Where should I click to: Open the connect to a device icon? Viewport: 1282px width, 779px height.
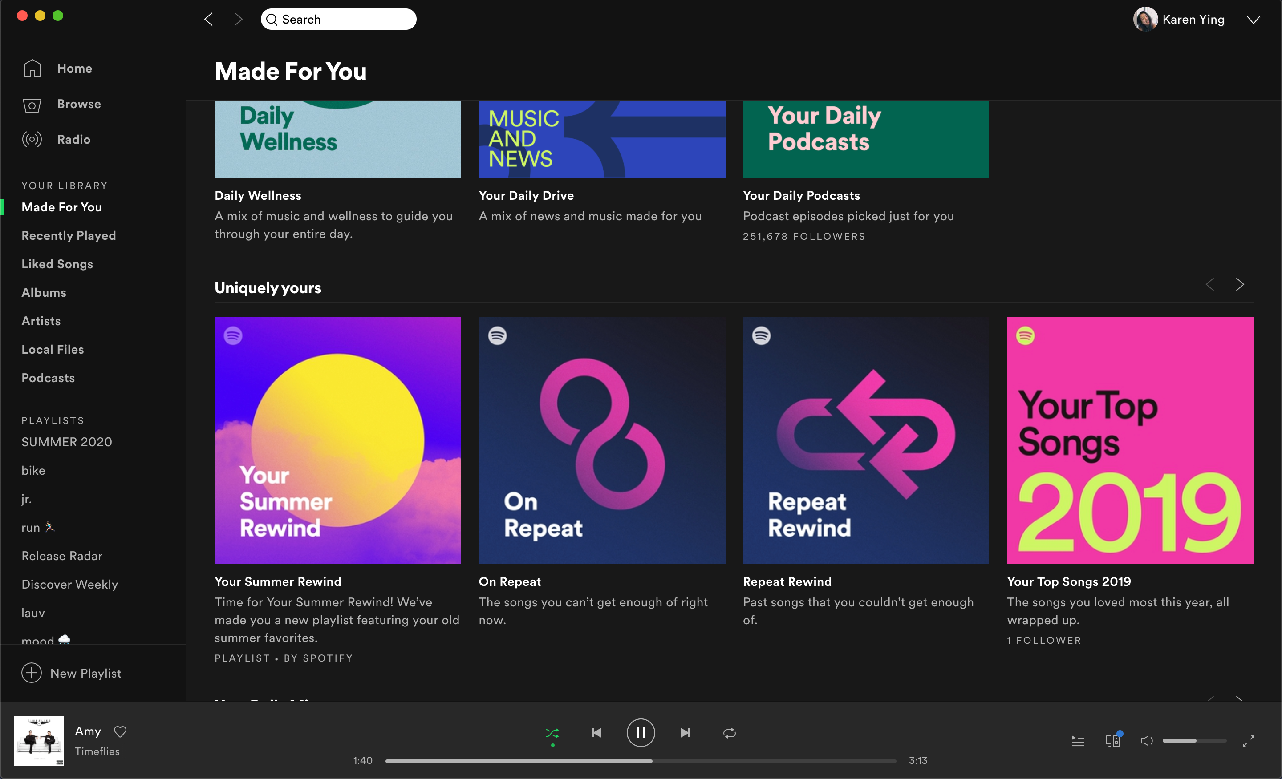point(1112,741)
